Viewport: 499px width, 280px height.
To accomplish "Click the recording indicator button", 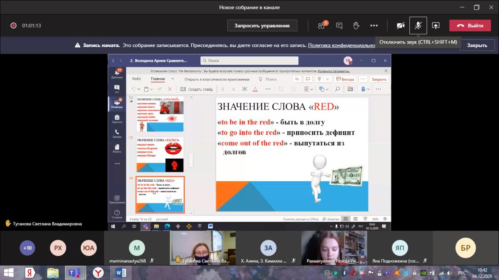I will coord(13,26).
